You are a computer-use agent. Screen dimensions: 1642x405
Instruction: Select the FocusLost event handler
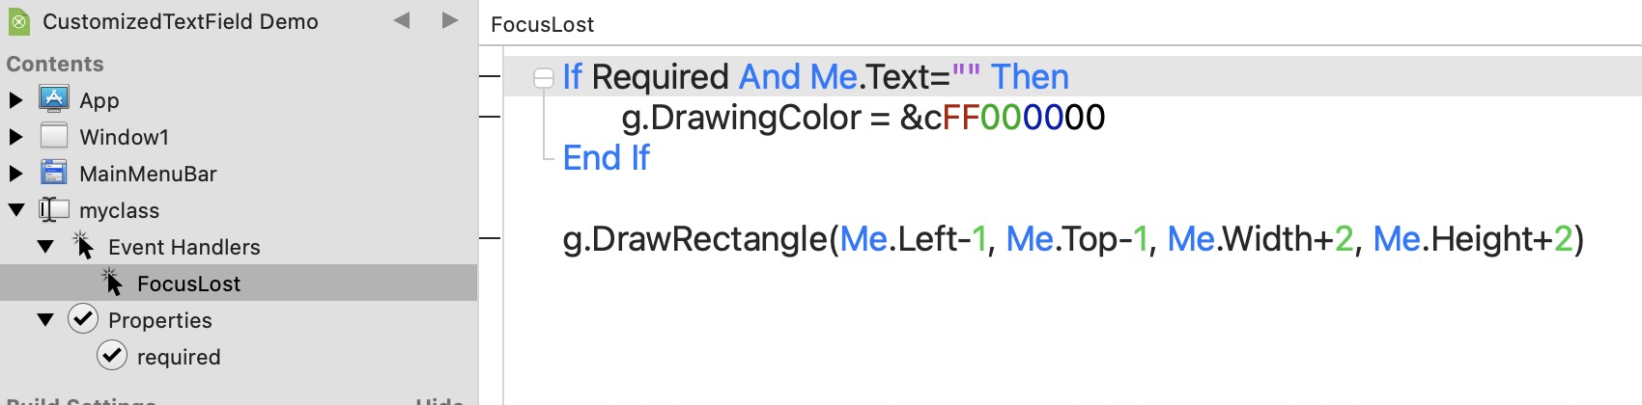pyautogui.click(x=239, y=283)
